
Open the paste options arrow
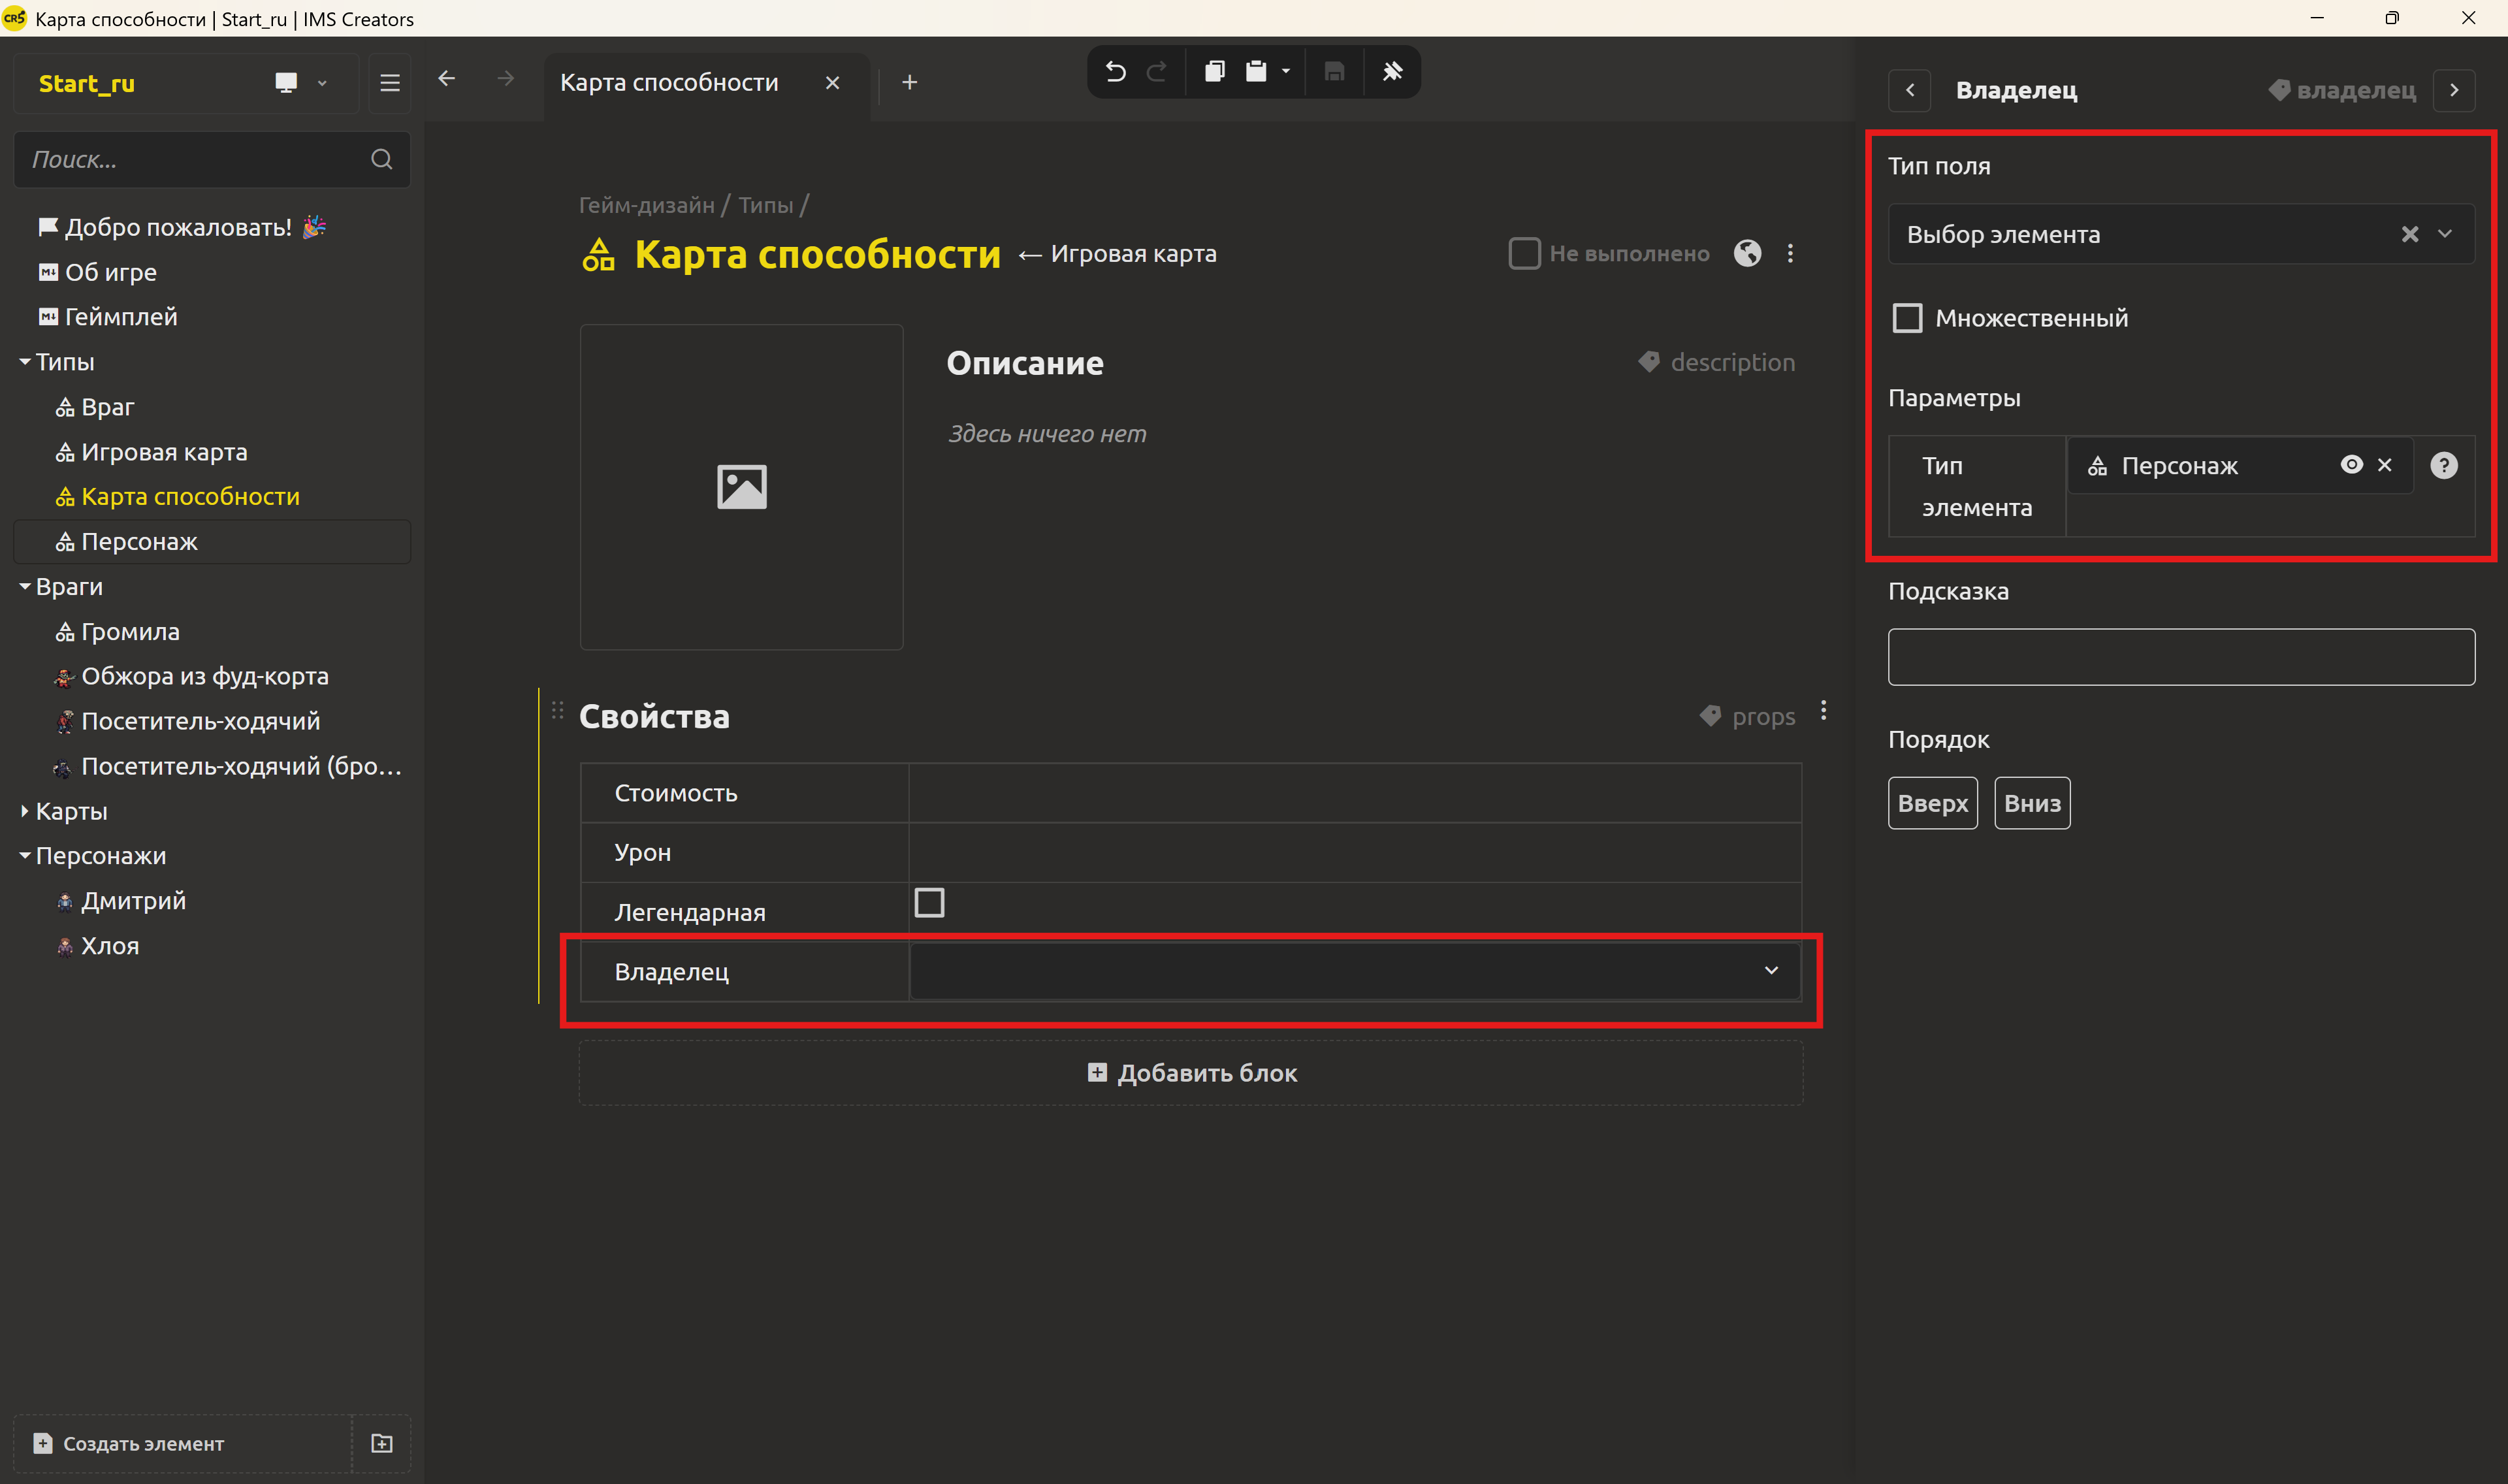[1287, 72]
